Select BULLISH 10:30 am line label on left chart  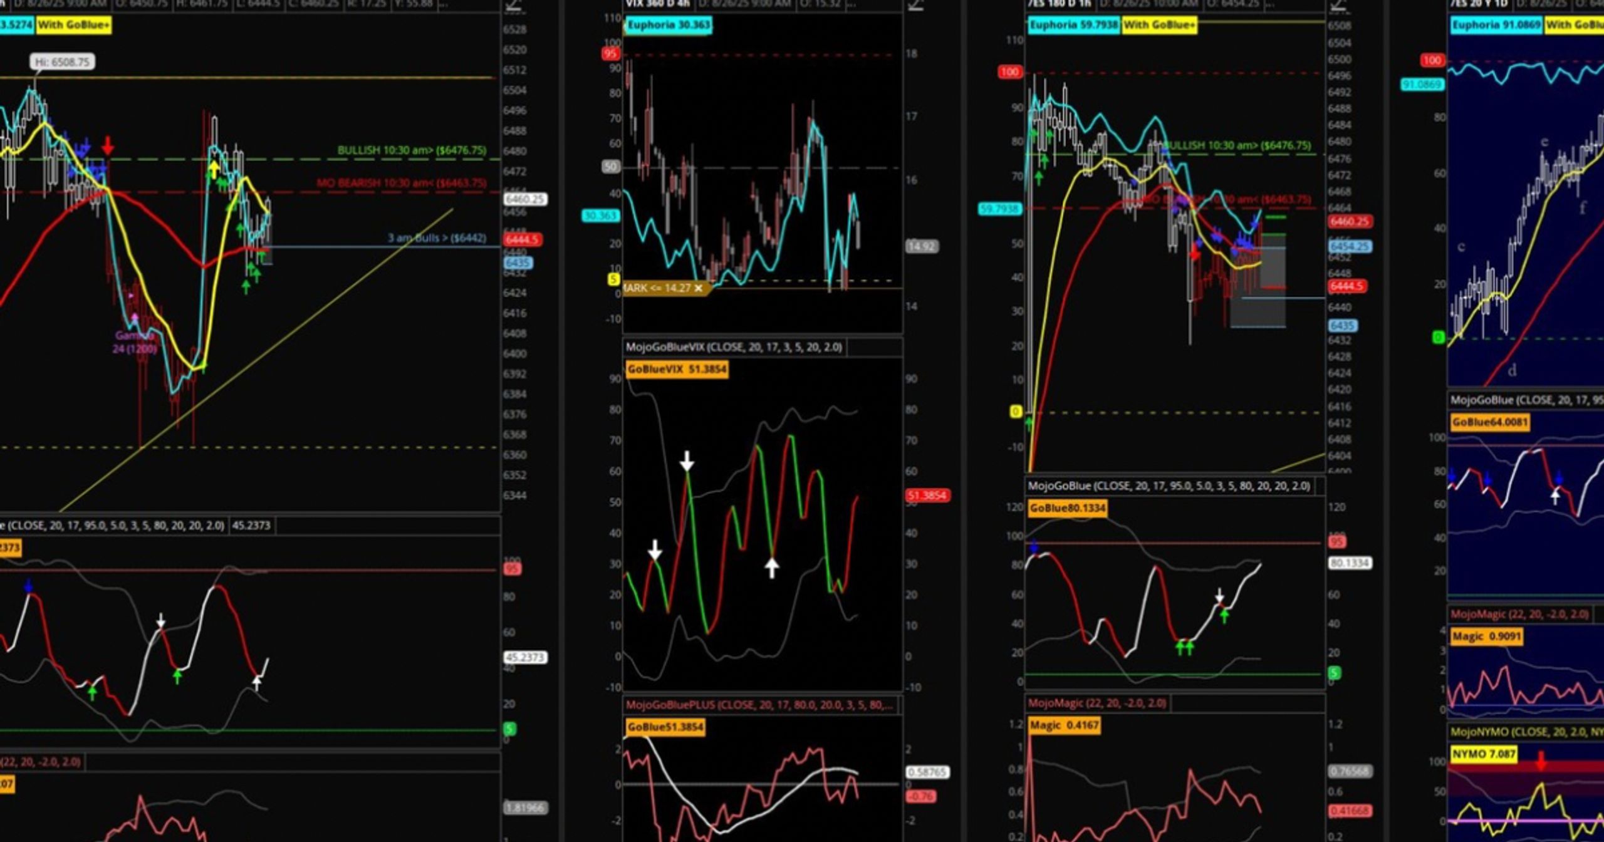(x=412, y=150)
